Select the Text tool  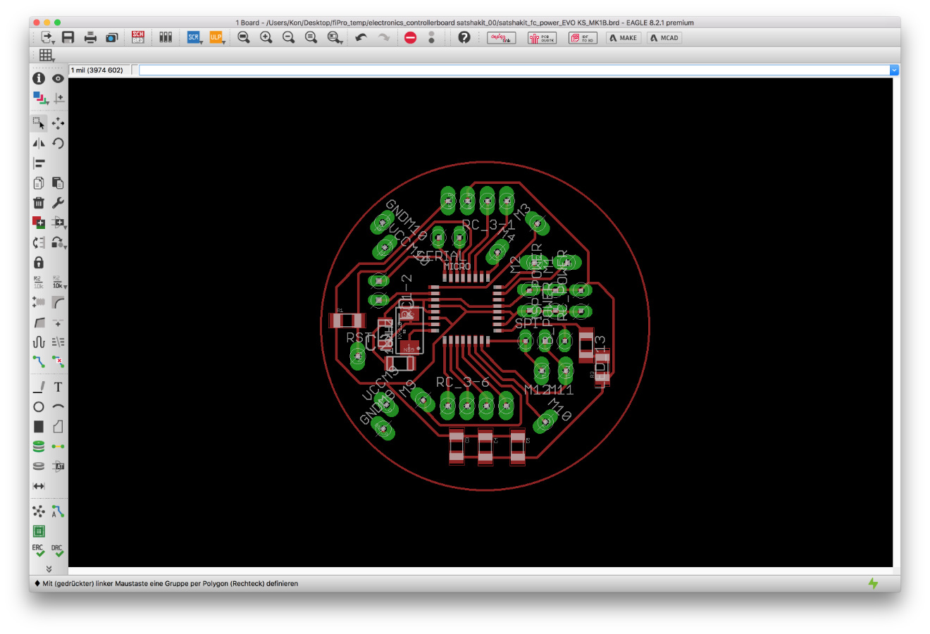58,387
